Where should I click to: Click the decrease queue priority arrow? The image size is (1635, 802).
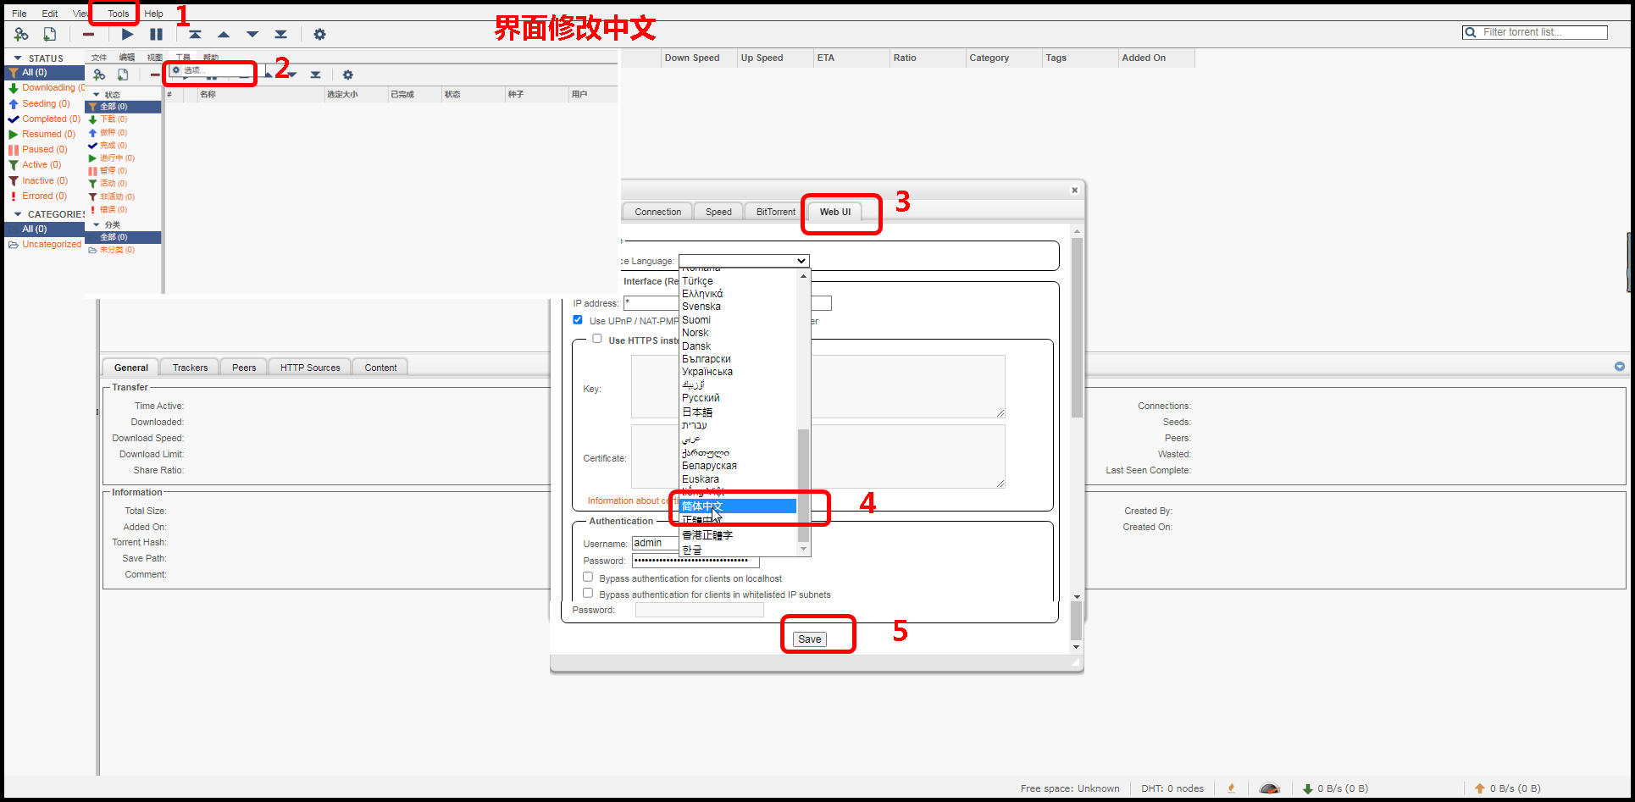(252, 35)
